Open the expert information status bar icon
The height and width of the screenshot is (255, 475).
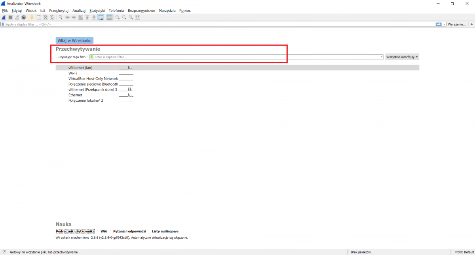tap(4, 252)
